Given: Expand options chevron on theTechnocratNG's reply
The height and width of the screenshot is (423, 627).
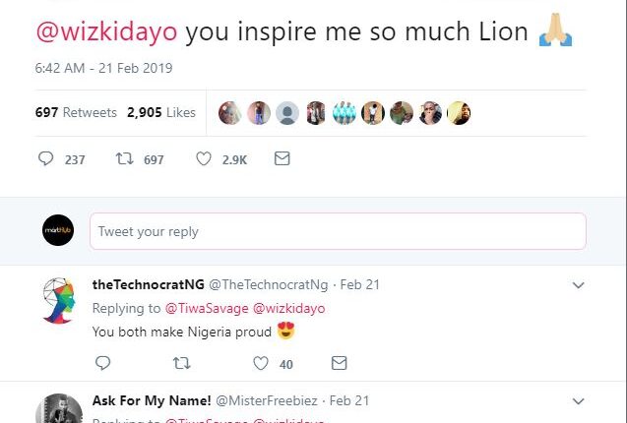Looking at the screenshot, I should [x=579, y=285].
